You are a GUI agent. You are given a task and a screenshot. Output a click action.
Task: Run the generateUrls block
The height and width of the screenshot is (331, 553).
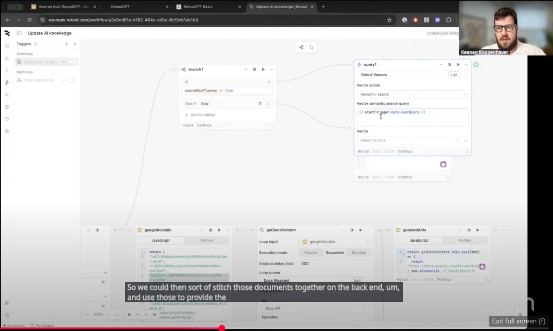point(478,230)
